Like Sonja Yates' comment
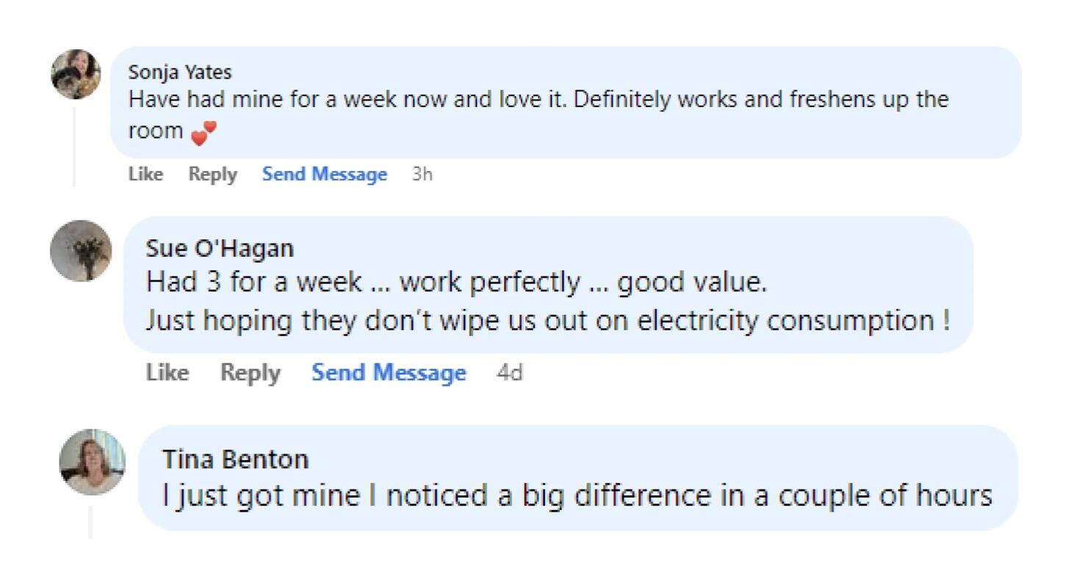The image size is (1080, 571). [145, 175]
